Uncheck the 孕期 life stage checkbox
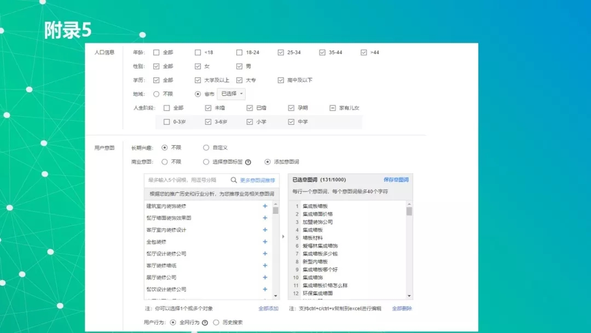The height and width of the screenshot is (333, 591). coord(291,108)
